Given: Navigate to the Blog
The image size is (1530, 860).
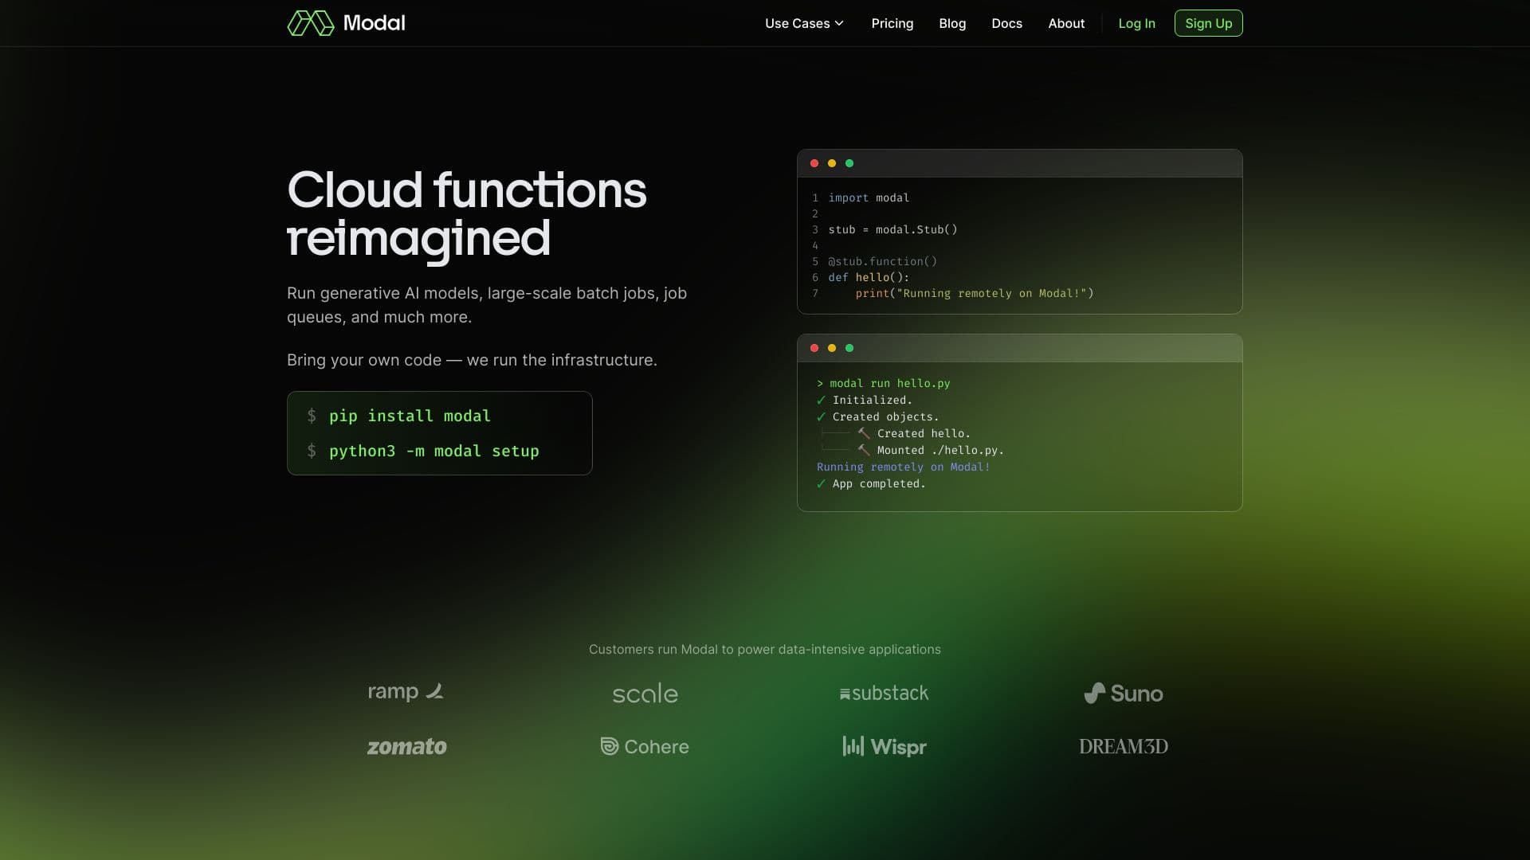Looking at the screenshot, I should (952, 23).
